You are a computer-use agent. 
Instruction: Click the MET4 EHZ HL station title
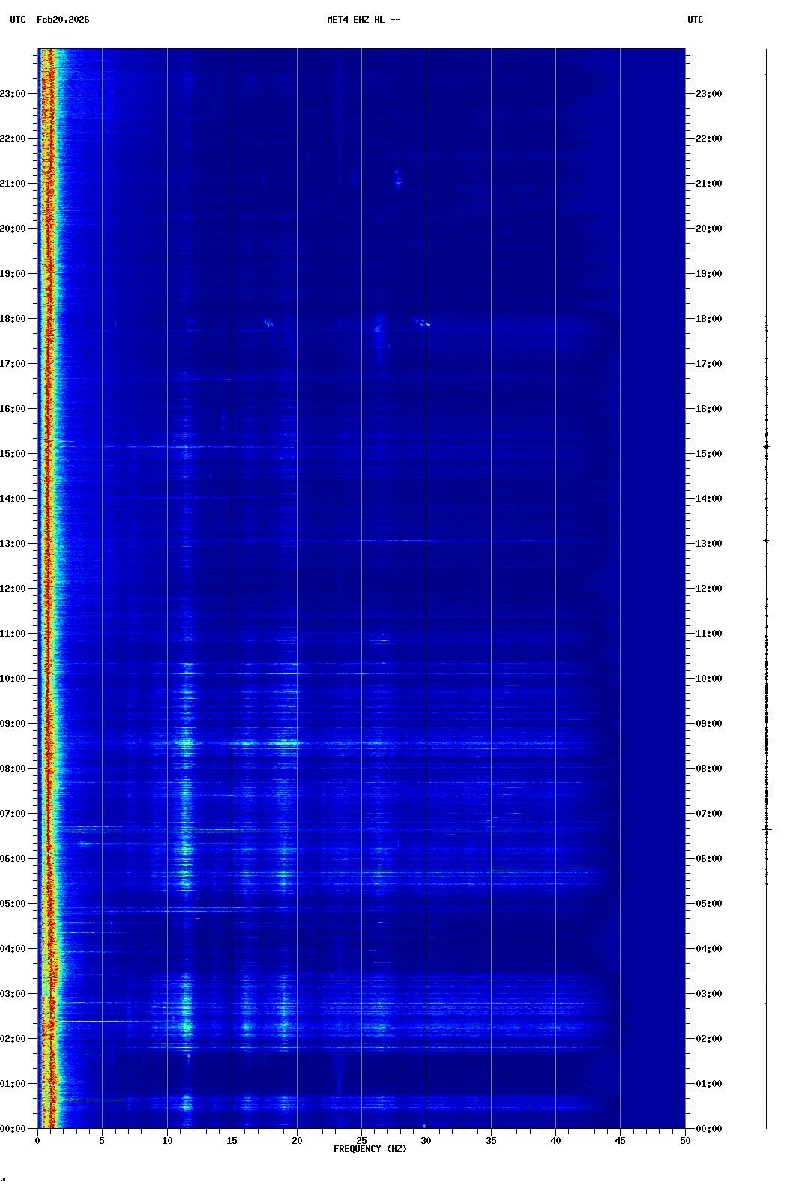coord(364,19)
